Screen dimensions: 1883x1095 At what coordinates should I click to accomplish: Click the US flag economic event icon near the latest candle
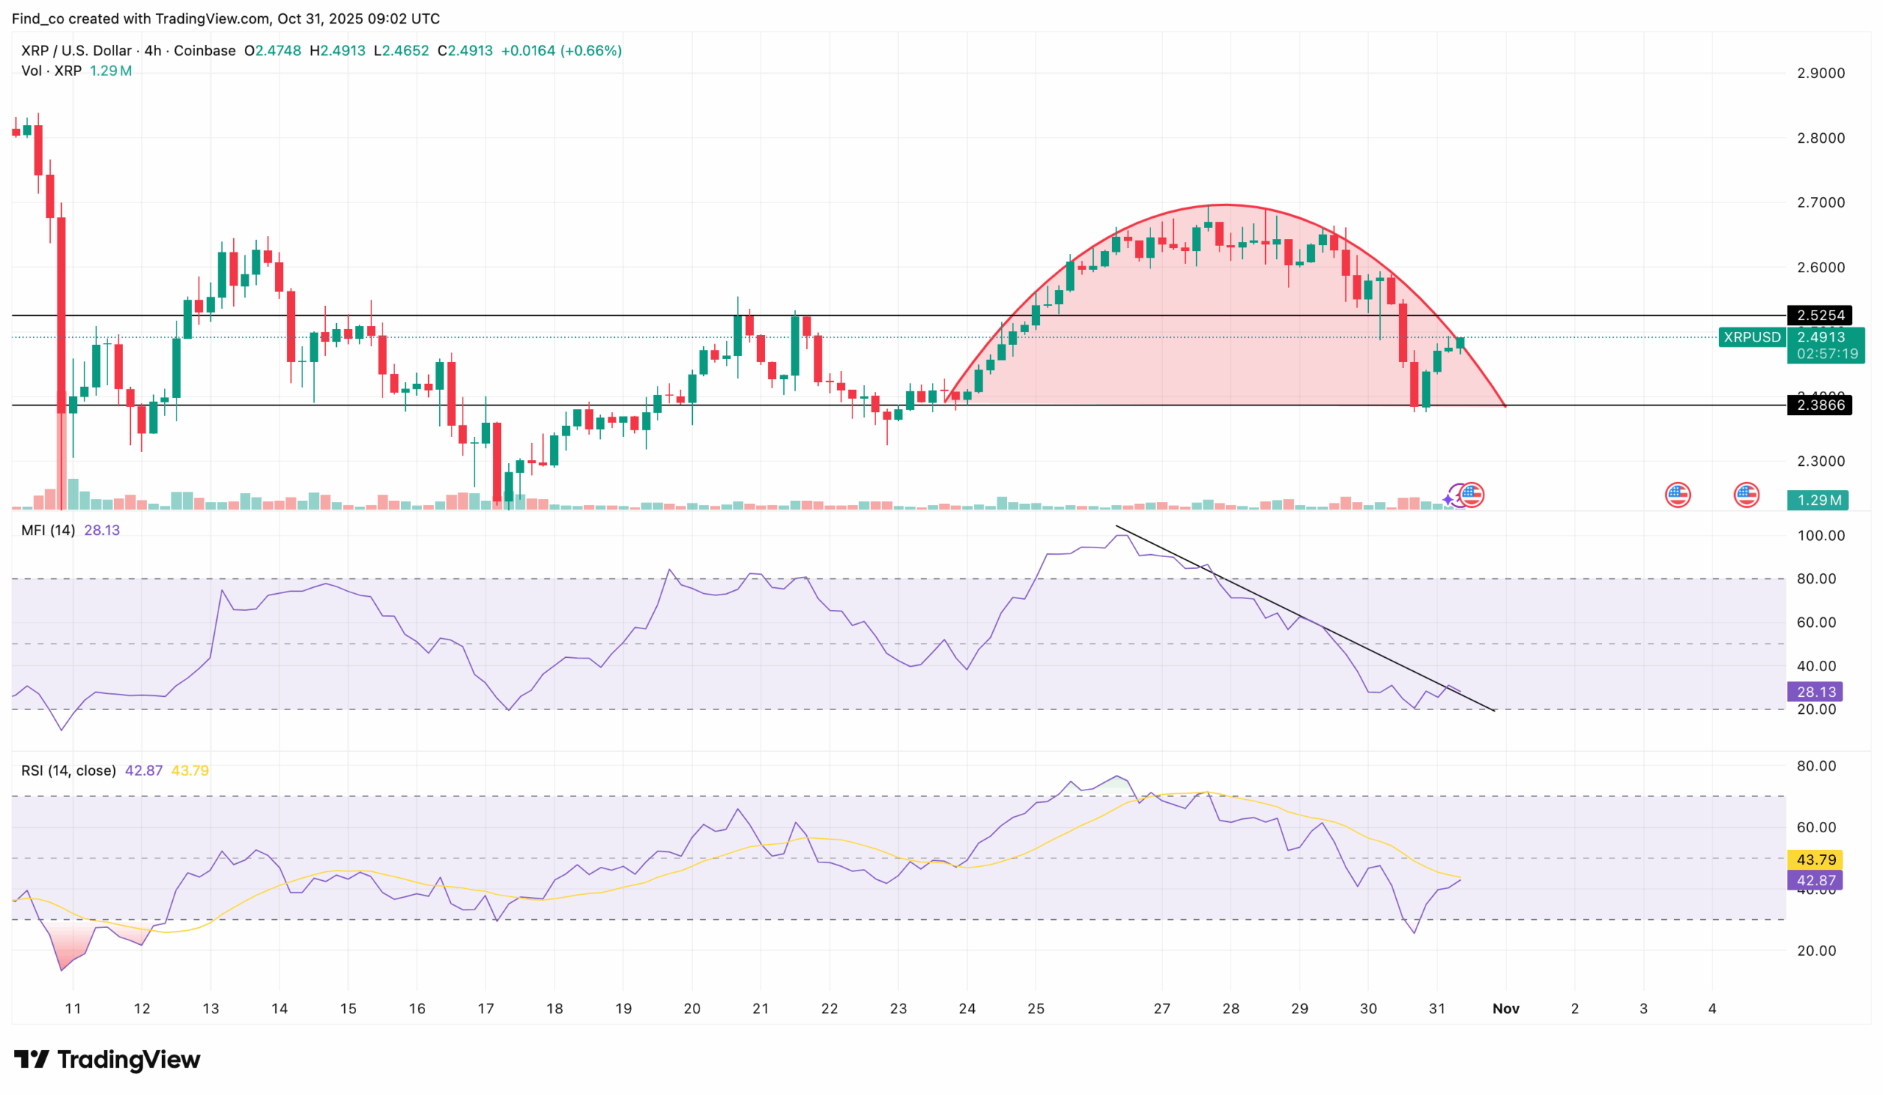pos(1473,495)
